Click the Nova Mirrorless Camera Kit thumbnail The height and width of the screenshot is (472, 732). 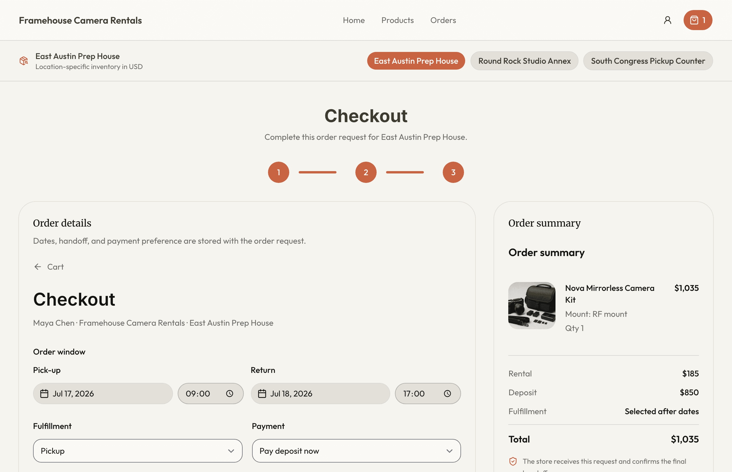(x=532, y=306)
